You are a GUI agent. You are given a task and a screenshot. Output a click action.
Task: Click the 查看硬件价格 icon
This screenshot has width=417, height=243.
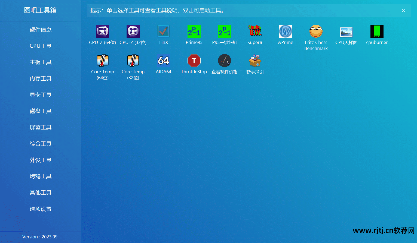click(x=225, y=61)
